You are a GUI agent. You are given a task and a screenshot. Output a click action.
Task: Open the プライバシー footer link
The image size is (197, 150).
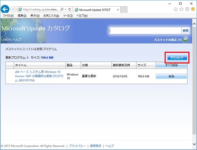click(x=77, y=146)
